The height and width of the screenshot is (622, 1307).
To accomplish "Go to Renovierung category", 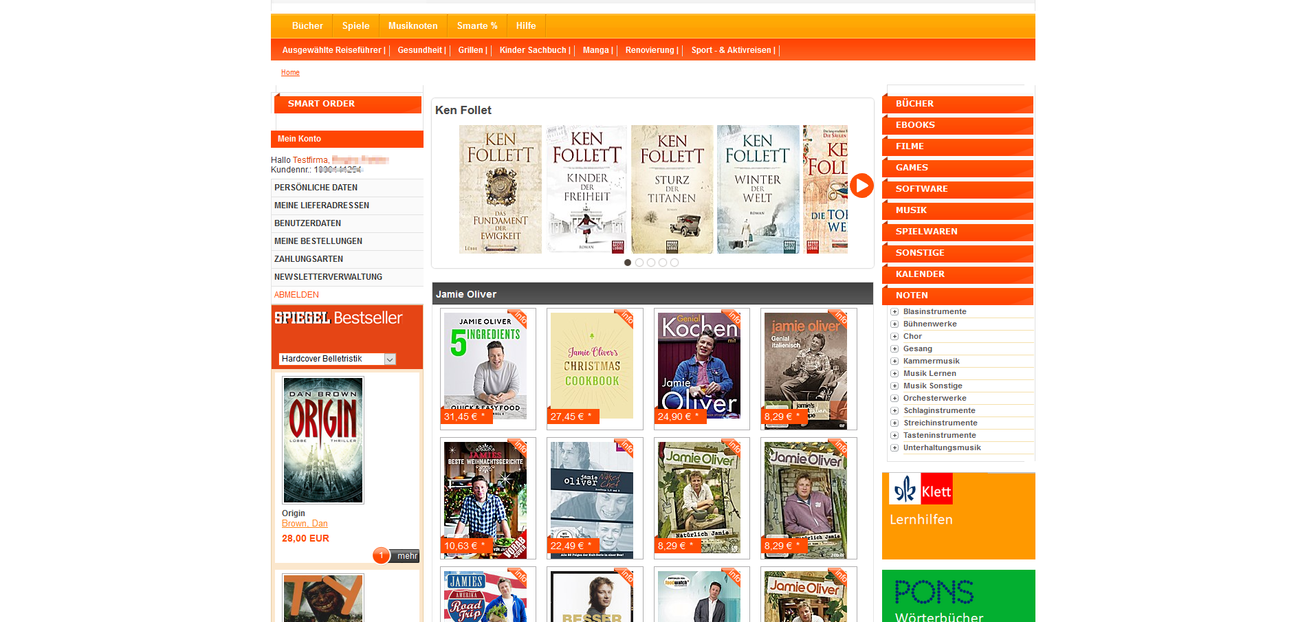I will tap(651, 50).
